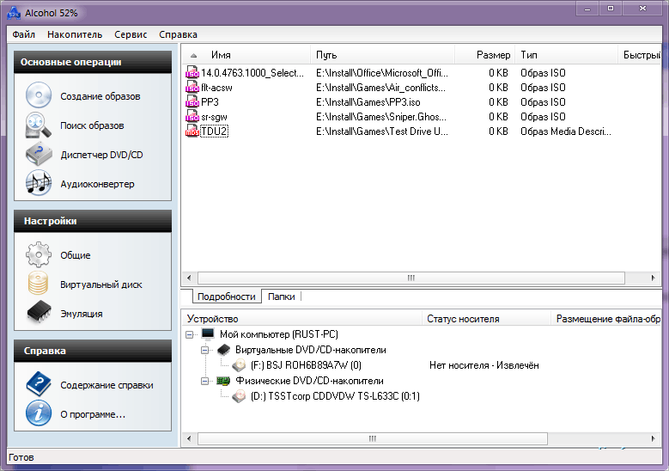This screenshot has width=669, height=471.
Task: Sort by the Путь column header
Action: [x=383, y=55]
